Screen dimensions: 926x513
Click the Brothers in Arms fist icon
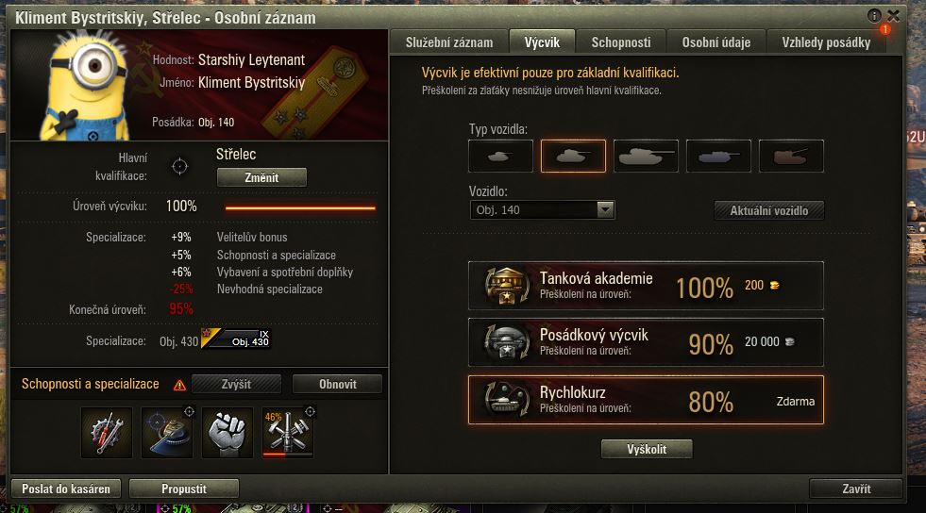point(227,432)
